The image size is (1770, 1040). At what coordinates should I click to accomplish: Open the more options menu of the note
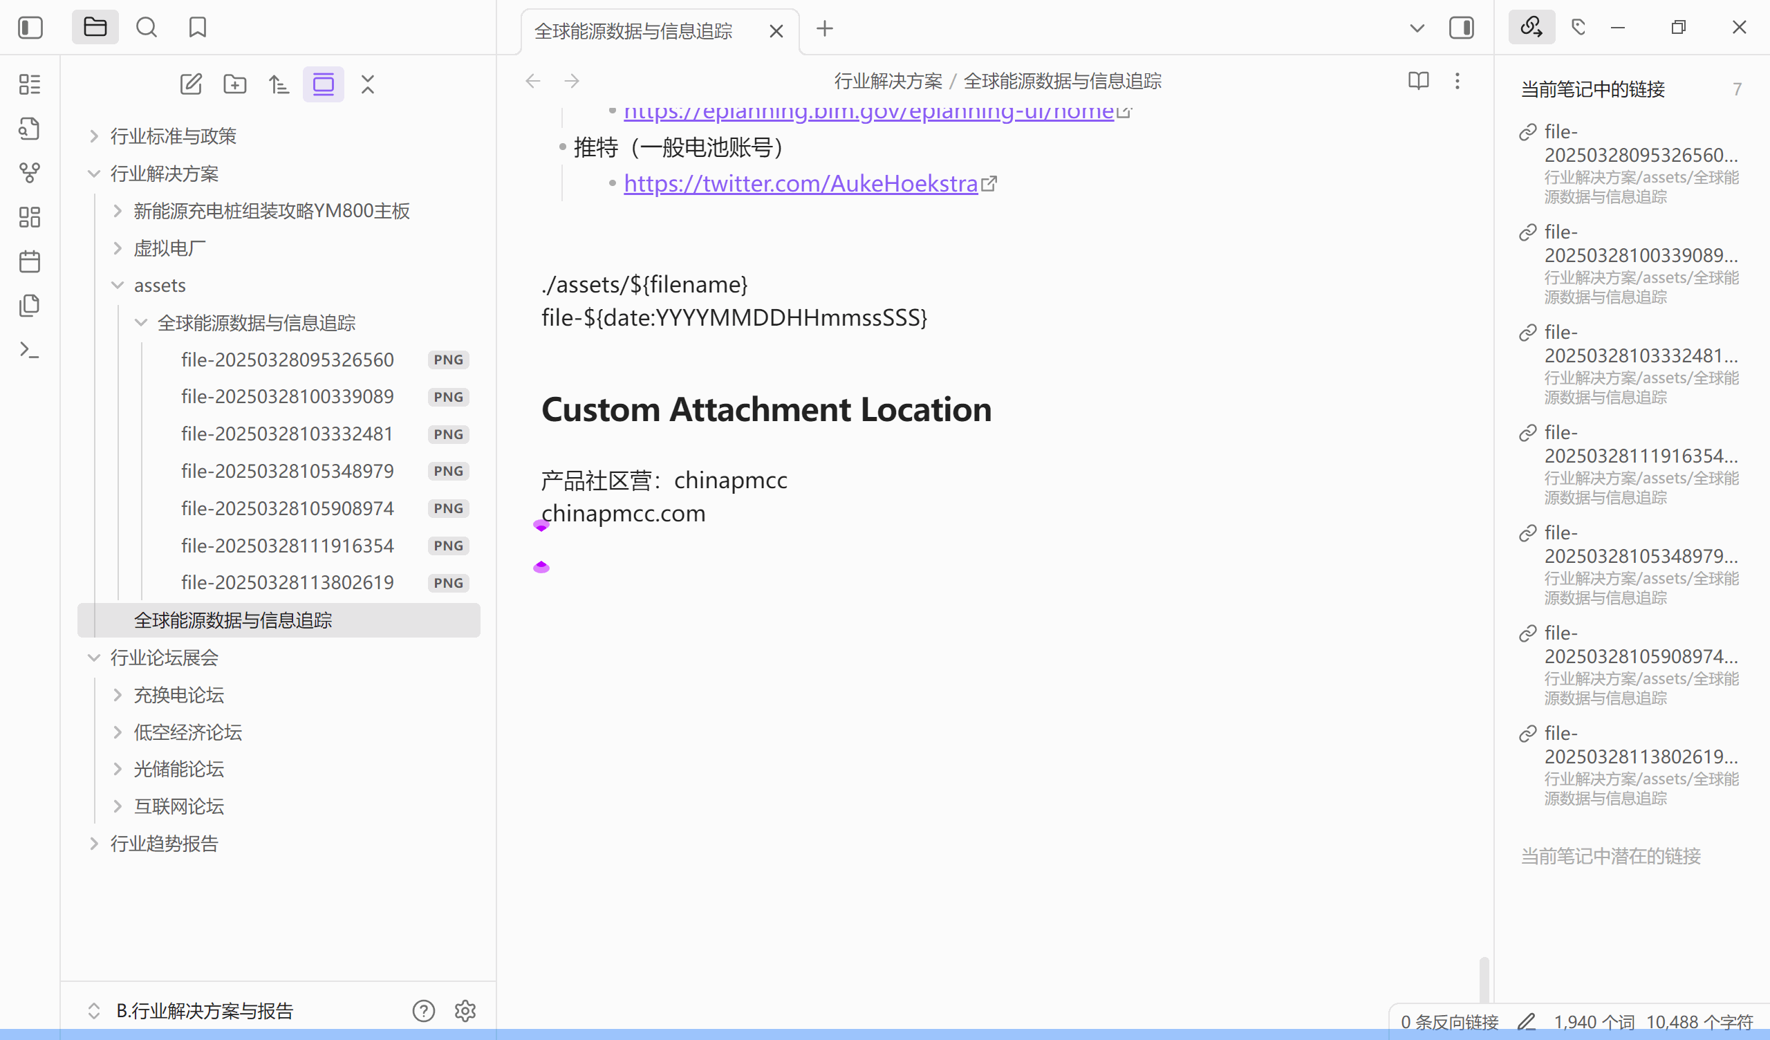pos(1457,81)
